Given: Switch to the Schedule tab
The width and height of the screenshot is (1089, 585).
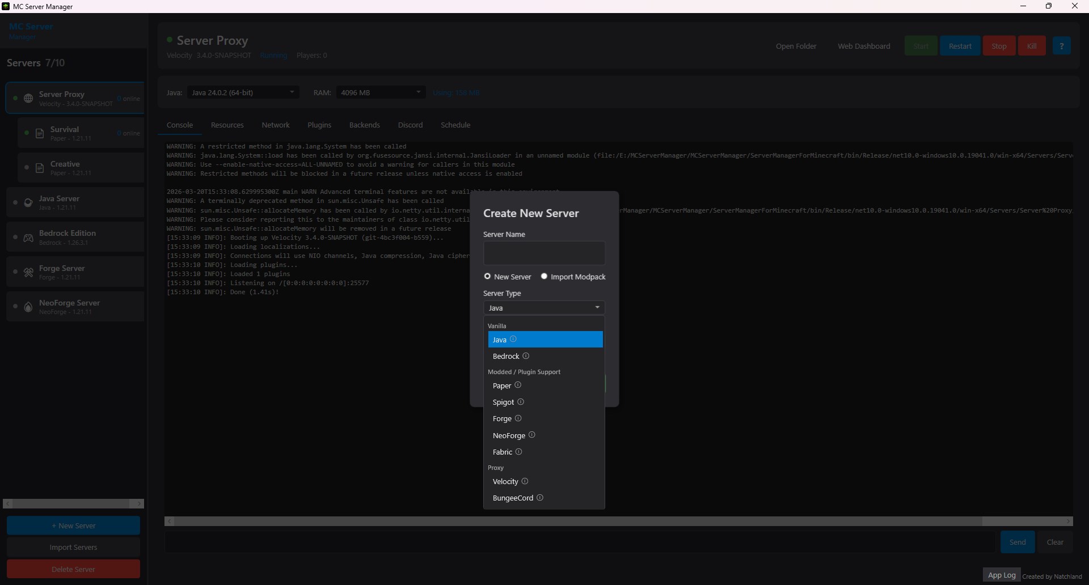Looking at the screenshot, I should pos(455,125).
